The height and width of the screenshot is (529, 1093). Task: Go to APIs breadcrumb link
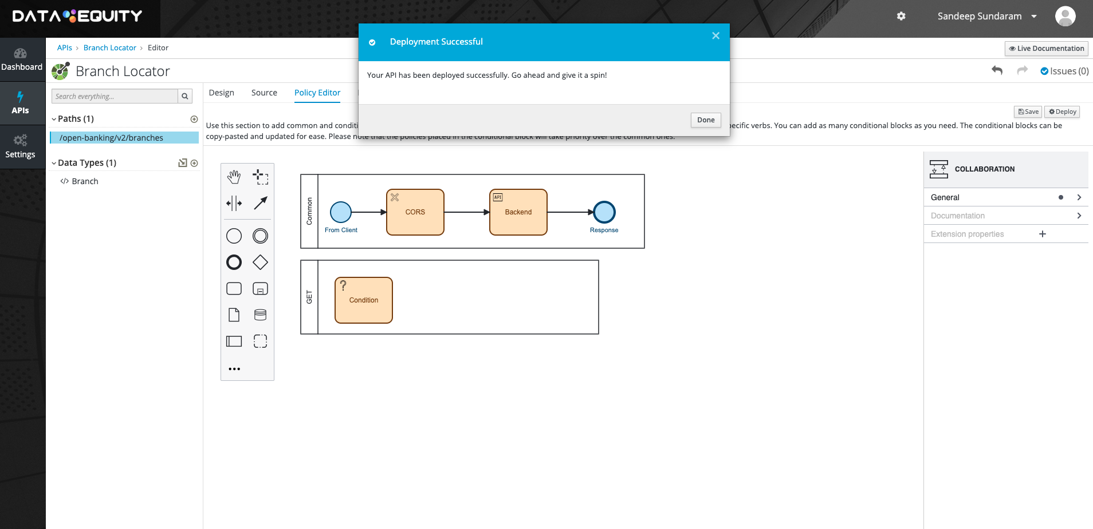coord(64,48)
